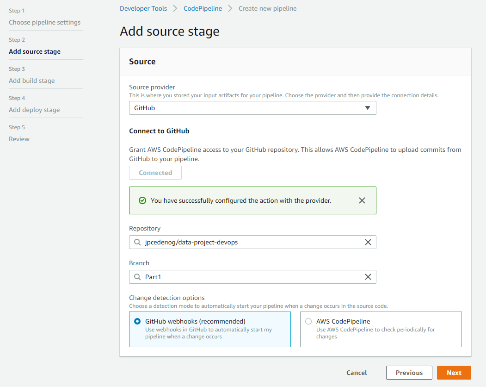The width and height of the screenshot is (486, 387).
Task: Click the 'Change detection options' label
Action: (x=167, y=298)
